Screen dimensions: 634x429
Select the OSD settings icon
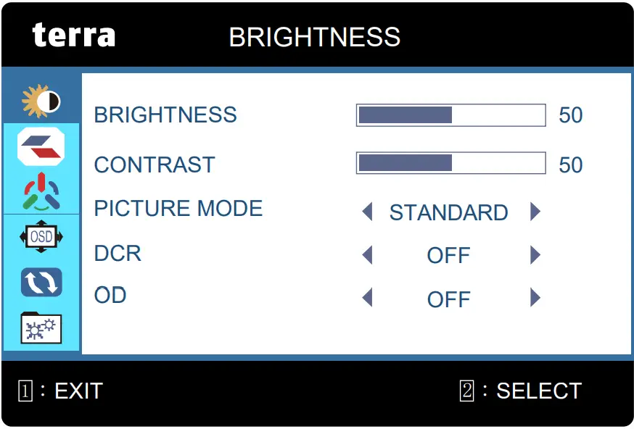[x=41, y=237]
